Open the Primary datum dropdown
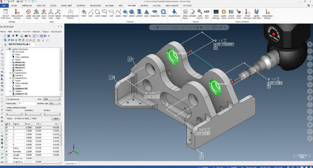Screen dimensions: 313x168 pos(14,114)
